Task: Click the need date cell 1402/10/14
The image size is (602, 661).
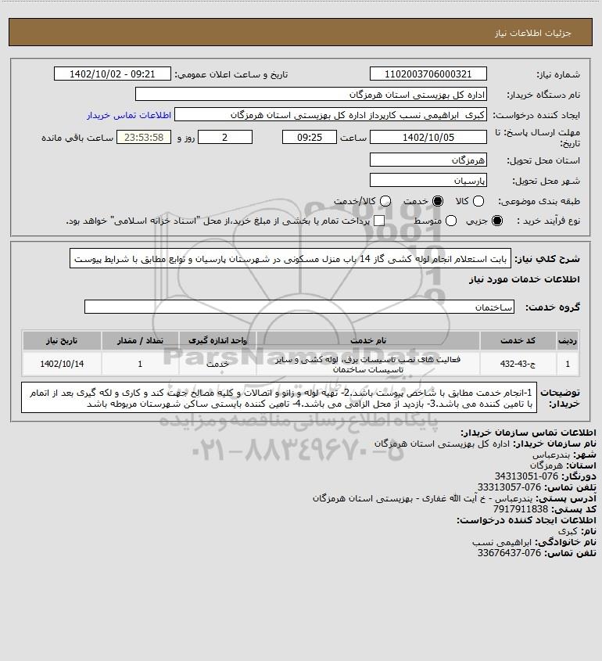Action: click(62, 364)
